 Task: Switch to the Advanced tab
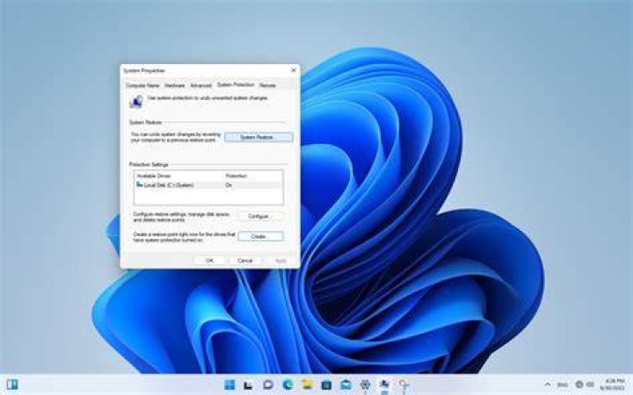click(x=200, y=85)
